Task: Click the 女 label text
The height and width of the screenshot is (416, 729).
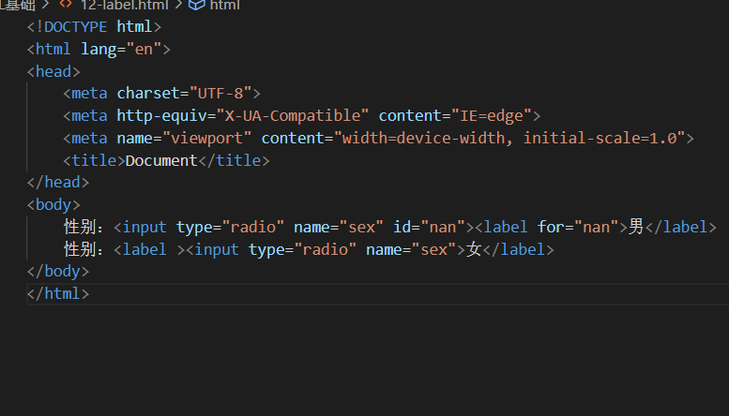Action: pyautogui.click(x=474, y=250)
